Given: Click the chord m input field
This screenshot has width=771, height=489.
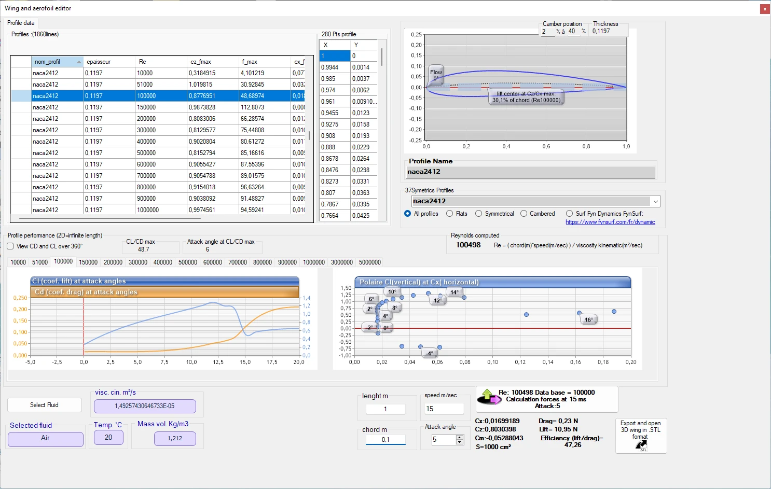Looking at the screenshot, I should (385, 440).
